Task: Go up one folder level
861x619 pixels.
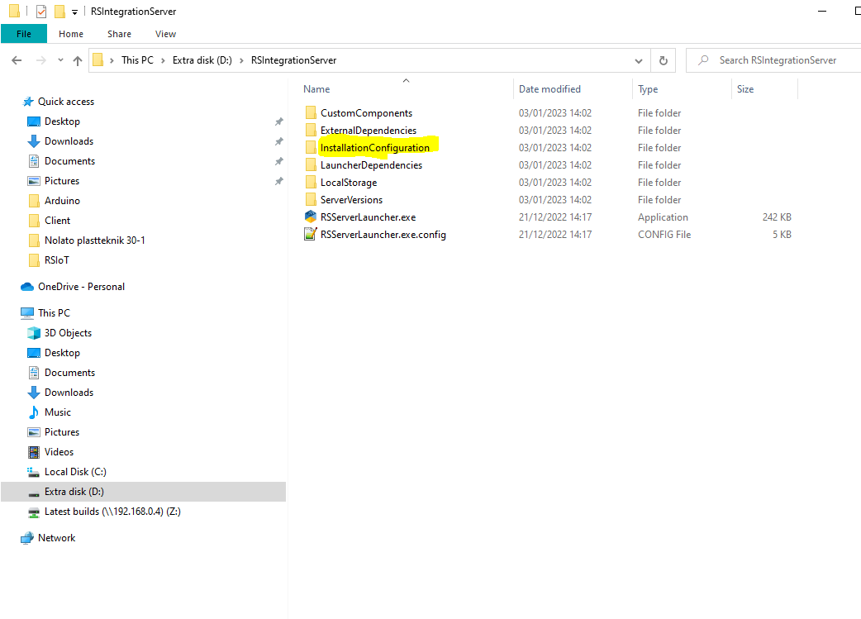Action: [78, 60]
